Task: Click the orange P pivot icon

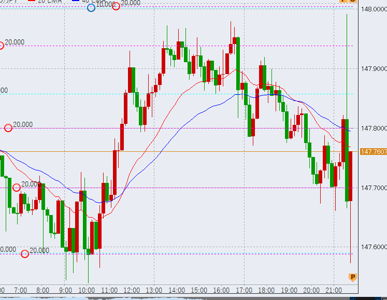Action: [353, 277]
